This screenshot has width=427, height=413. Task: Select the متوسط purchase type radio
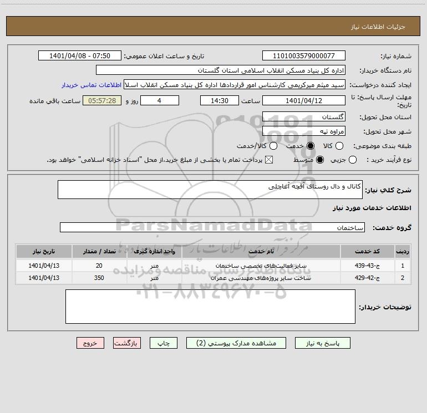click(320, 160)
